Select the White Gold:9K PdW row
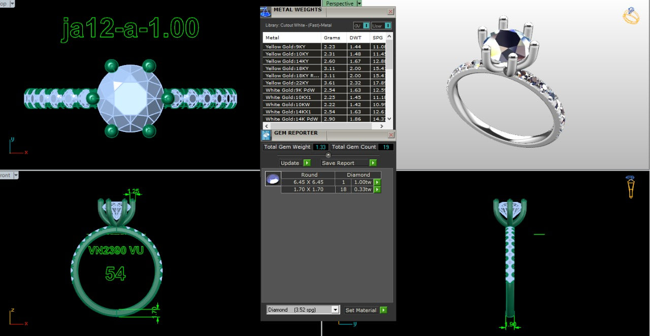Image resolution: width=650 pixels, height=336 pixels. click(x=324, y=90)
